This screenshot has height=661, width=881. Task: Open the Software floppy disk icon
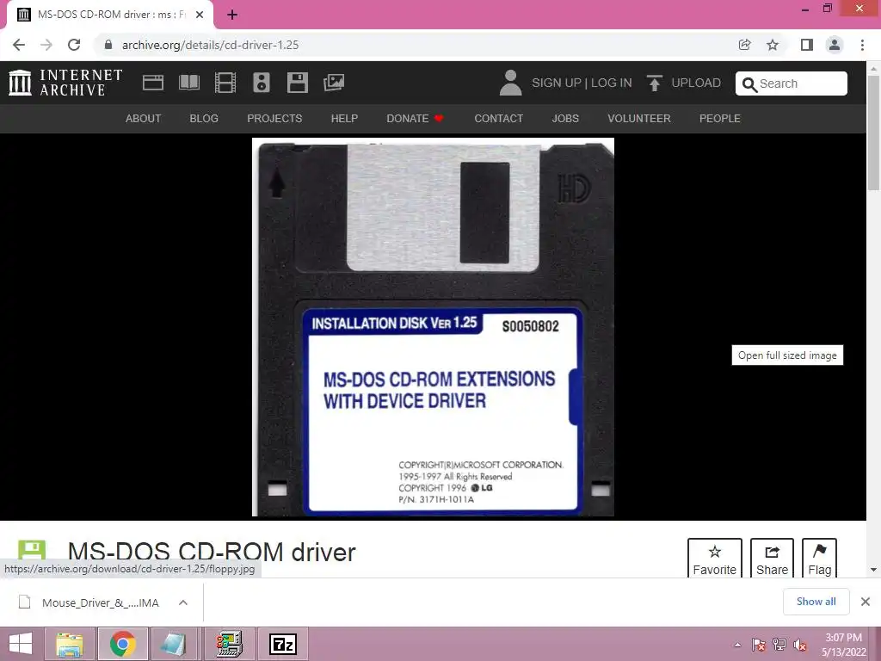(x=297, y=83)
